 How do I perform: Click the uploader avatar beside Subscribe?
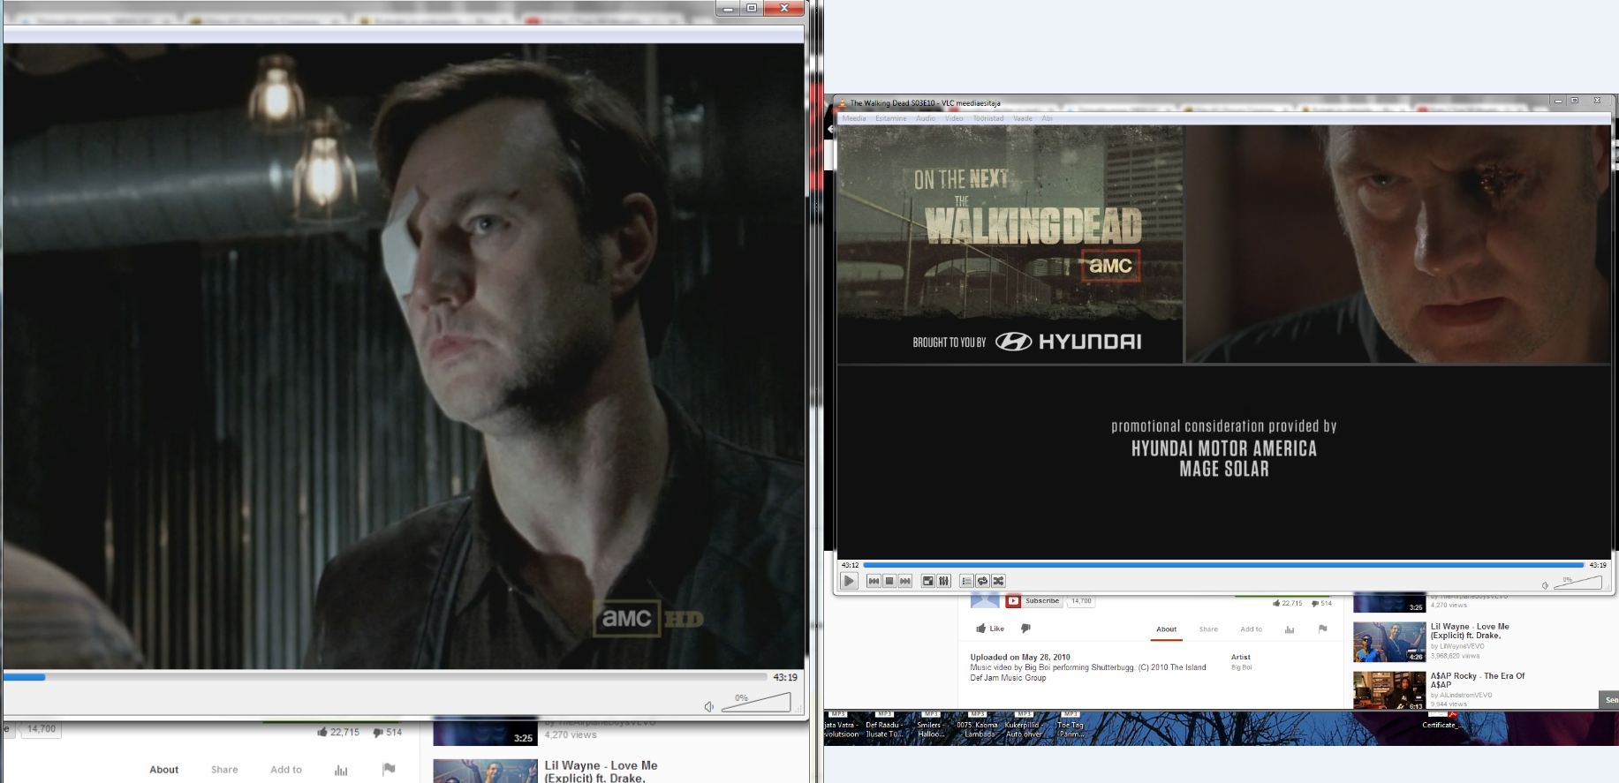[x=985, y=600]
